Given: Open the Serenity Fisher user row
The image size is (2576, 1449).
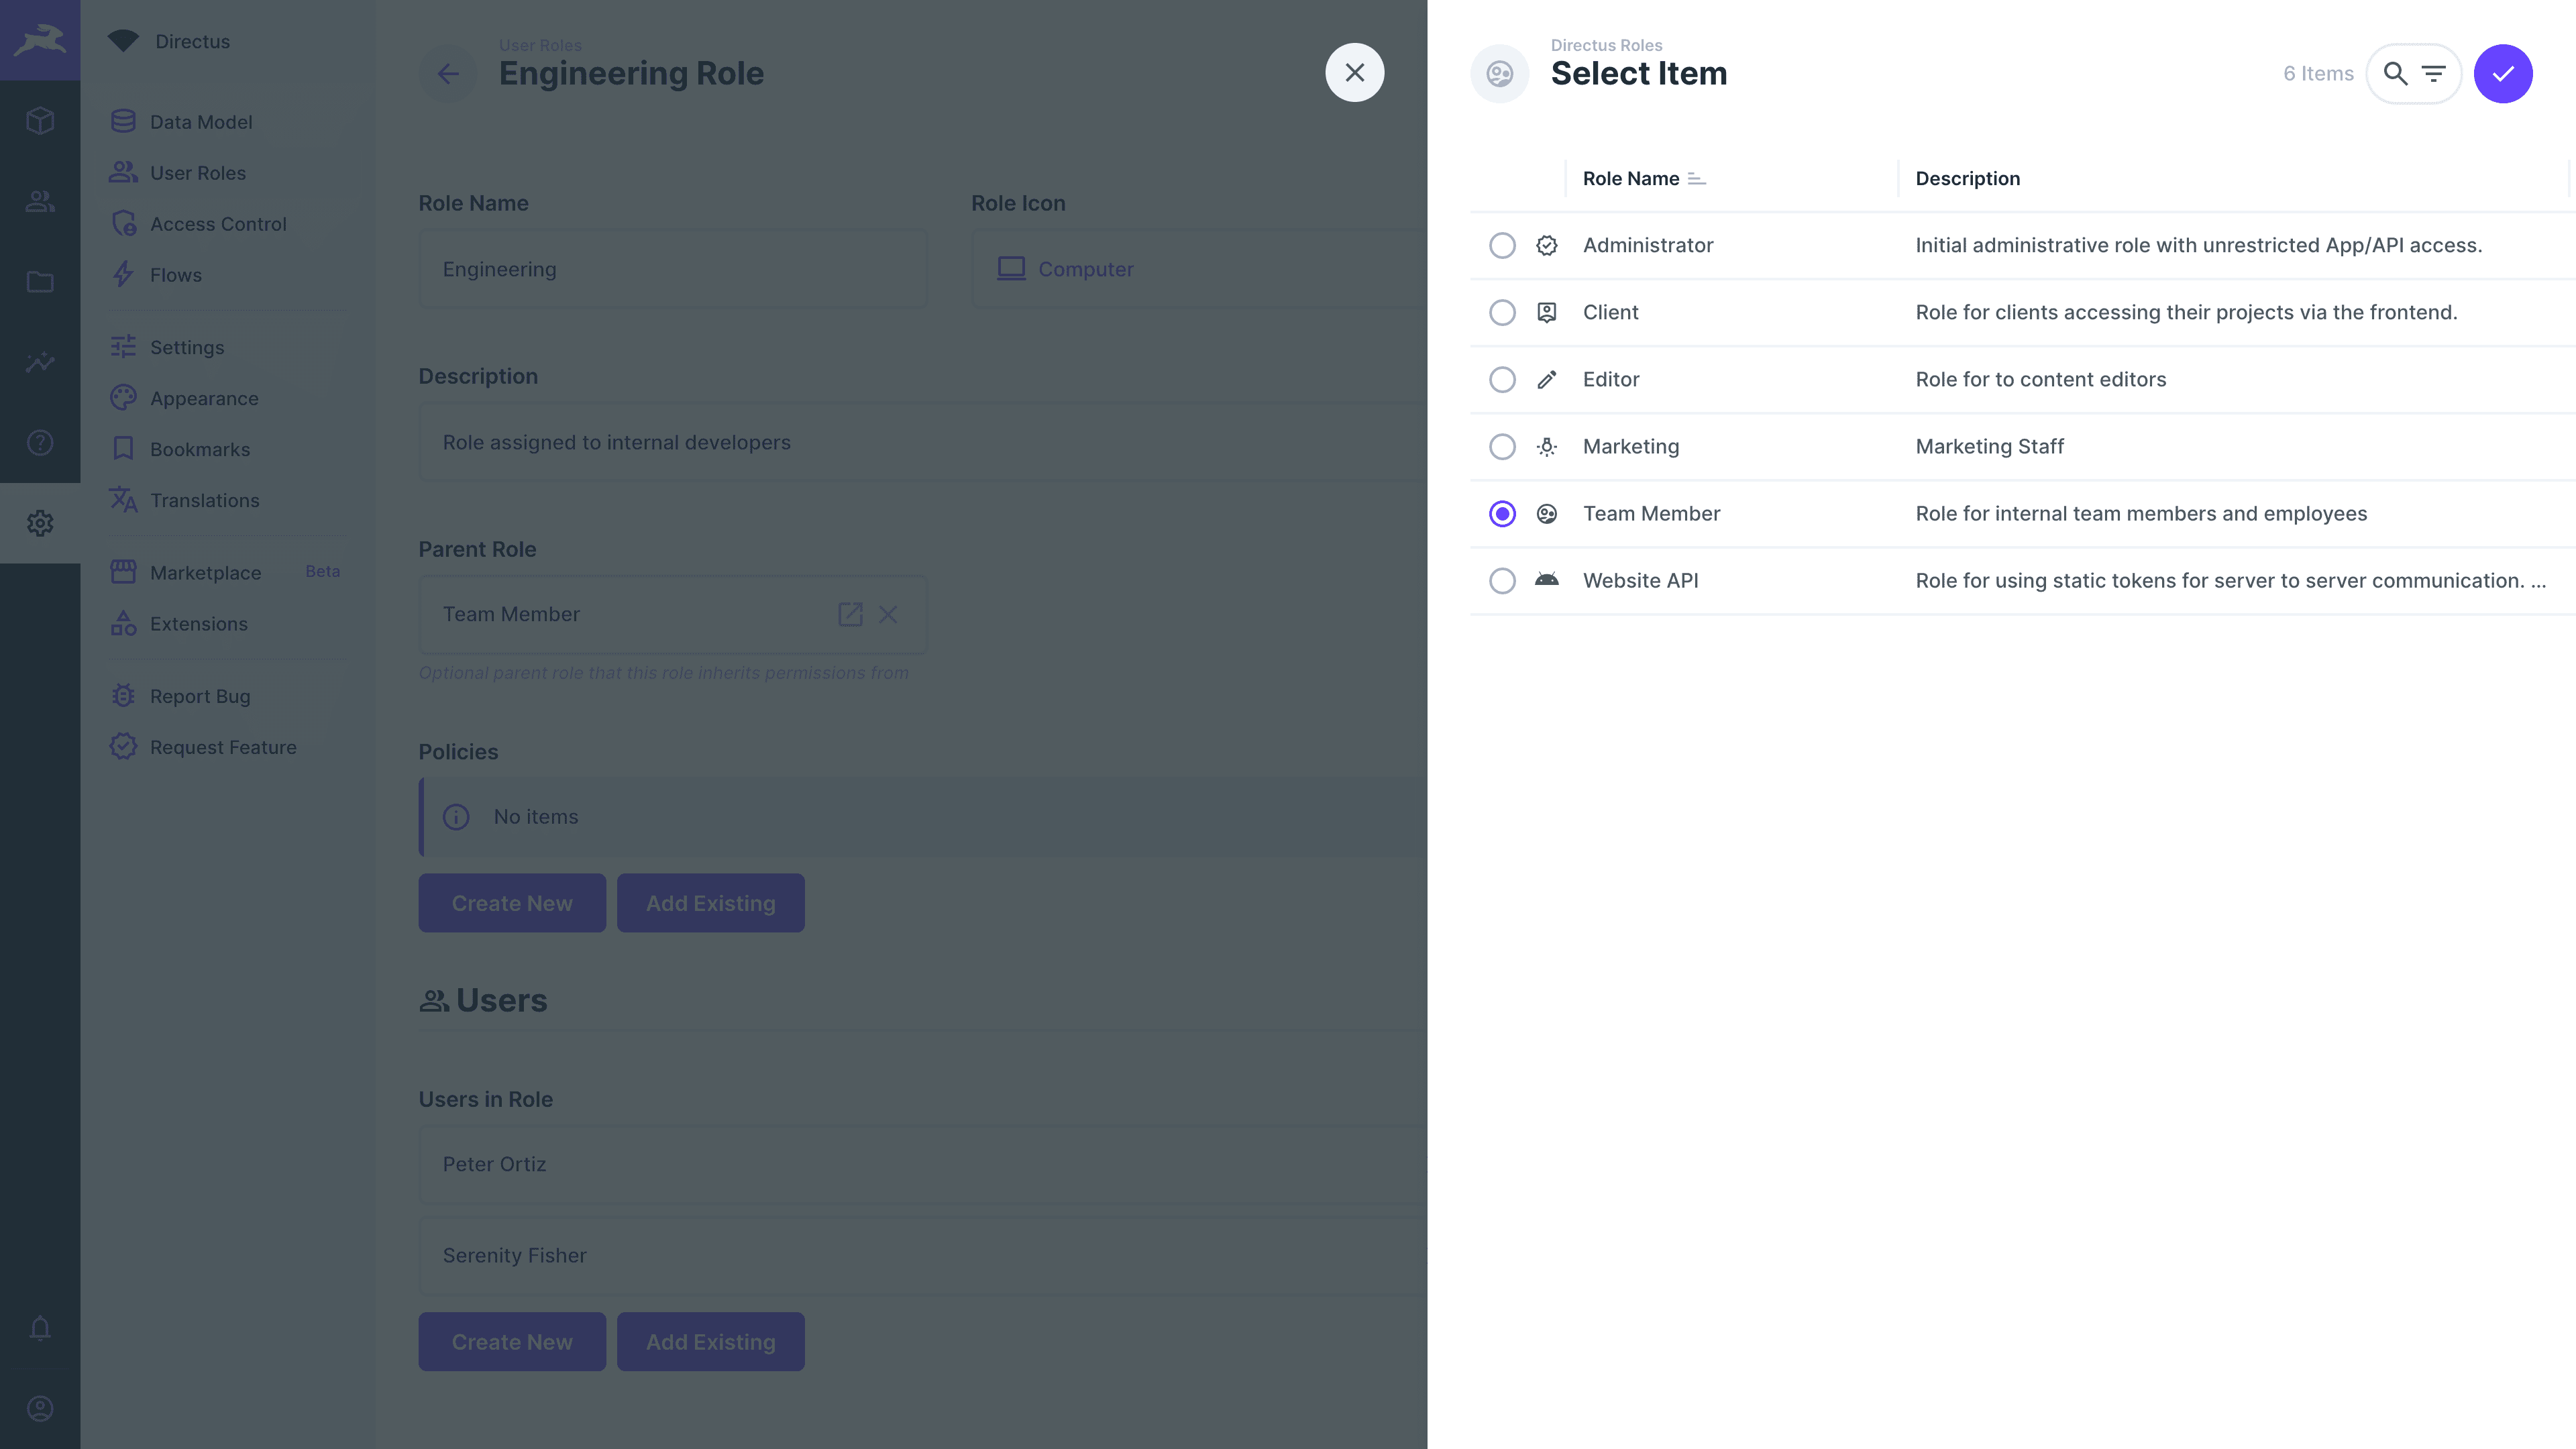Looking at the screenshot, I should point(923,1255).
